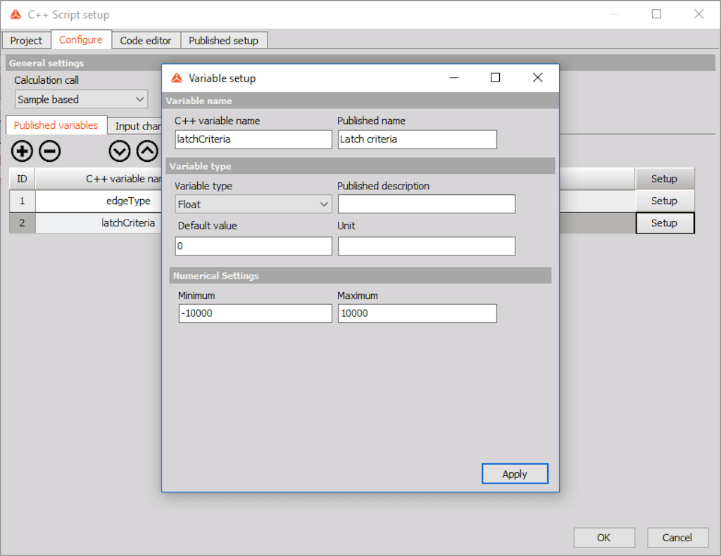Screen dimensions: 721x556
Task: Open the Variable type dropdown set to Float
Action: [x=253, y=204]
